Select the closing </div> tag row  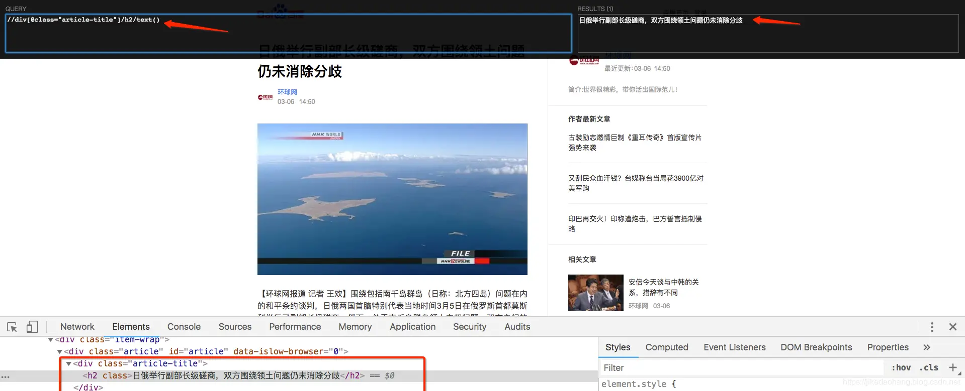pos(88,387)
